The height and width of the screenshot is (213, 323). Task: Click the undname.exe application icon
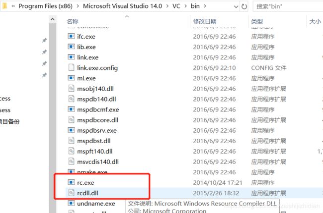tap(71, 204)
